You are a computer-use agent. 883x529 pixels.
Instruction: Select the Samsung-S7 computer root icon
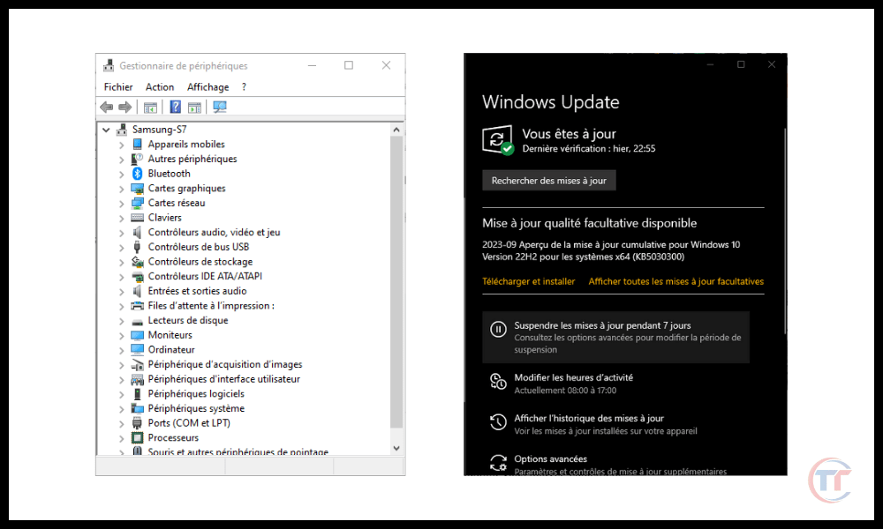coord(122,130)
